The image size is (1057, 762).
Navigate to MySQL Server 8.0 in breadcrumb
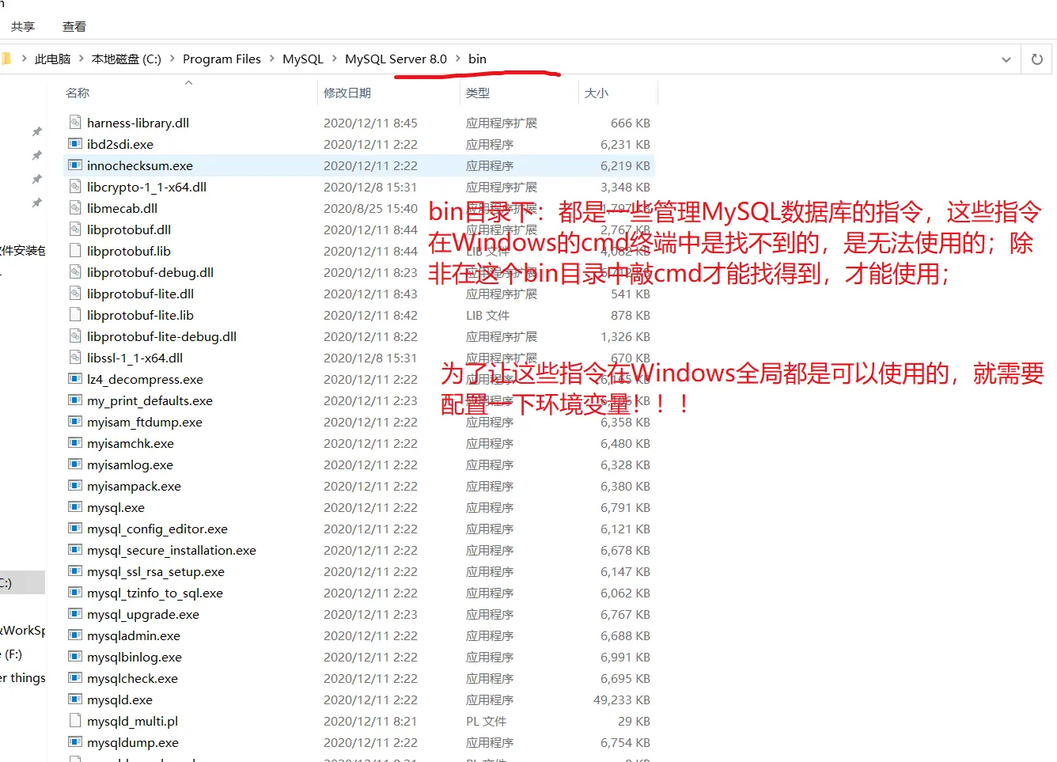coord(396,59)
